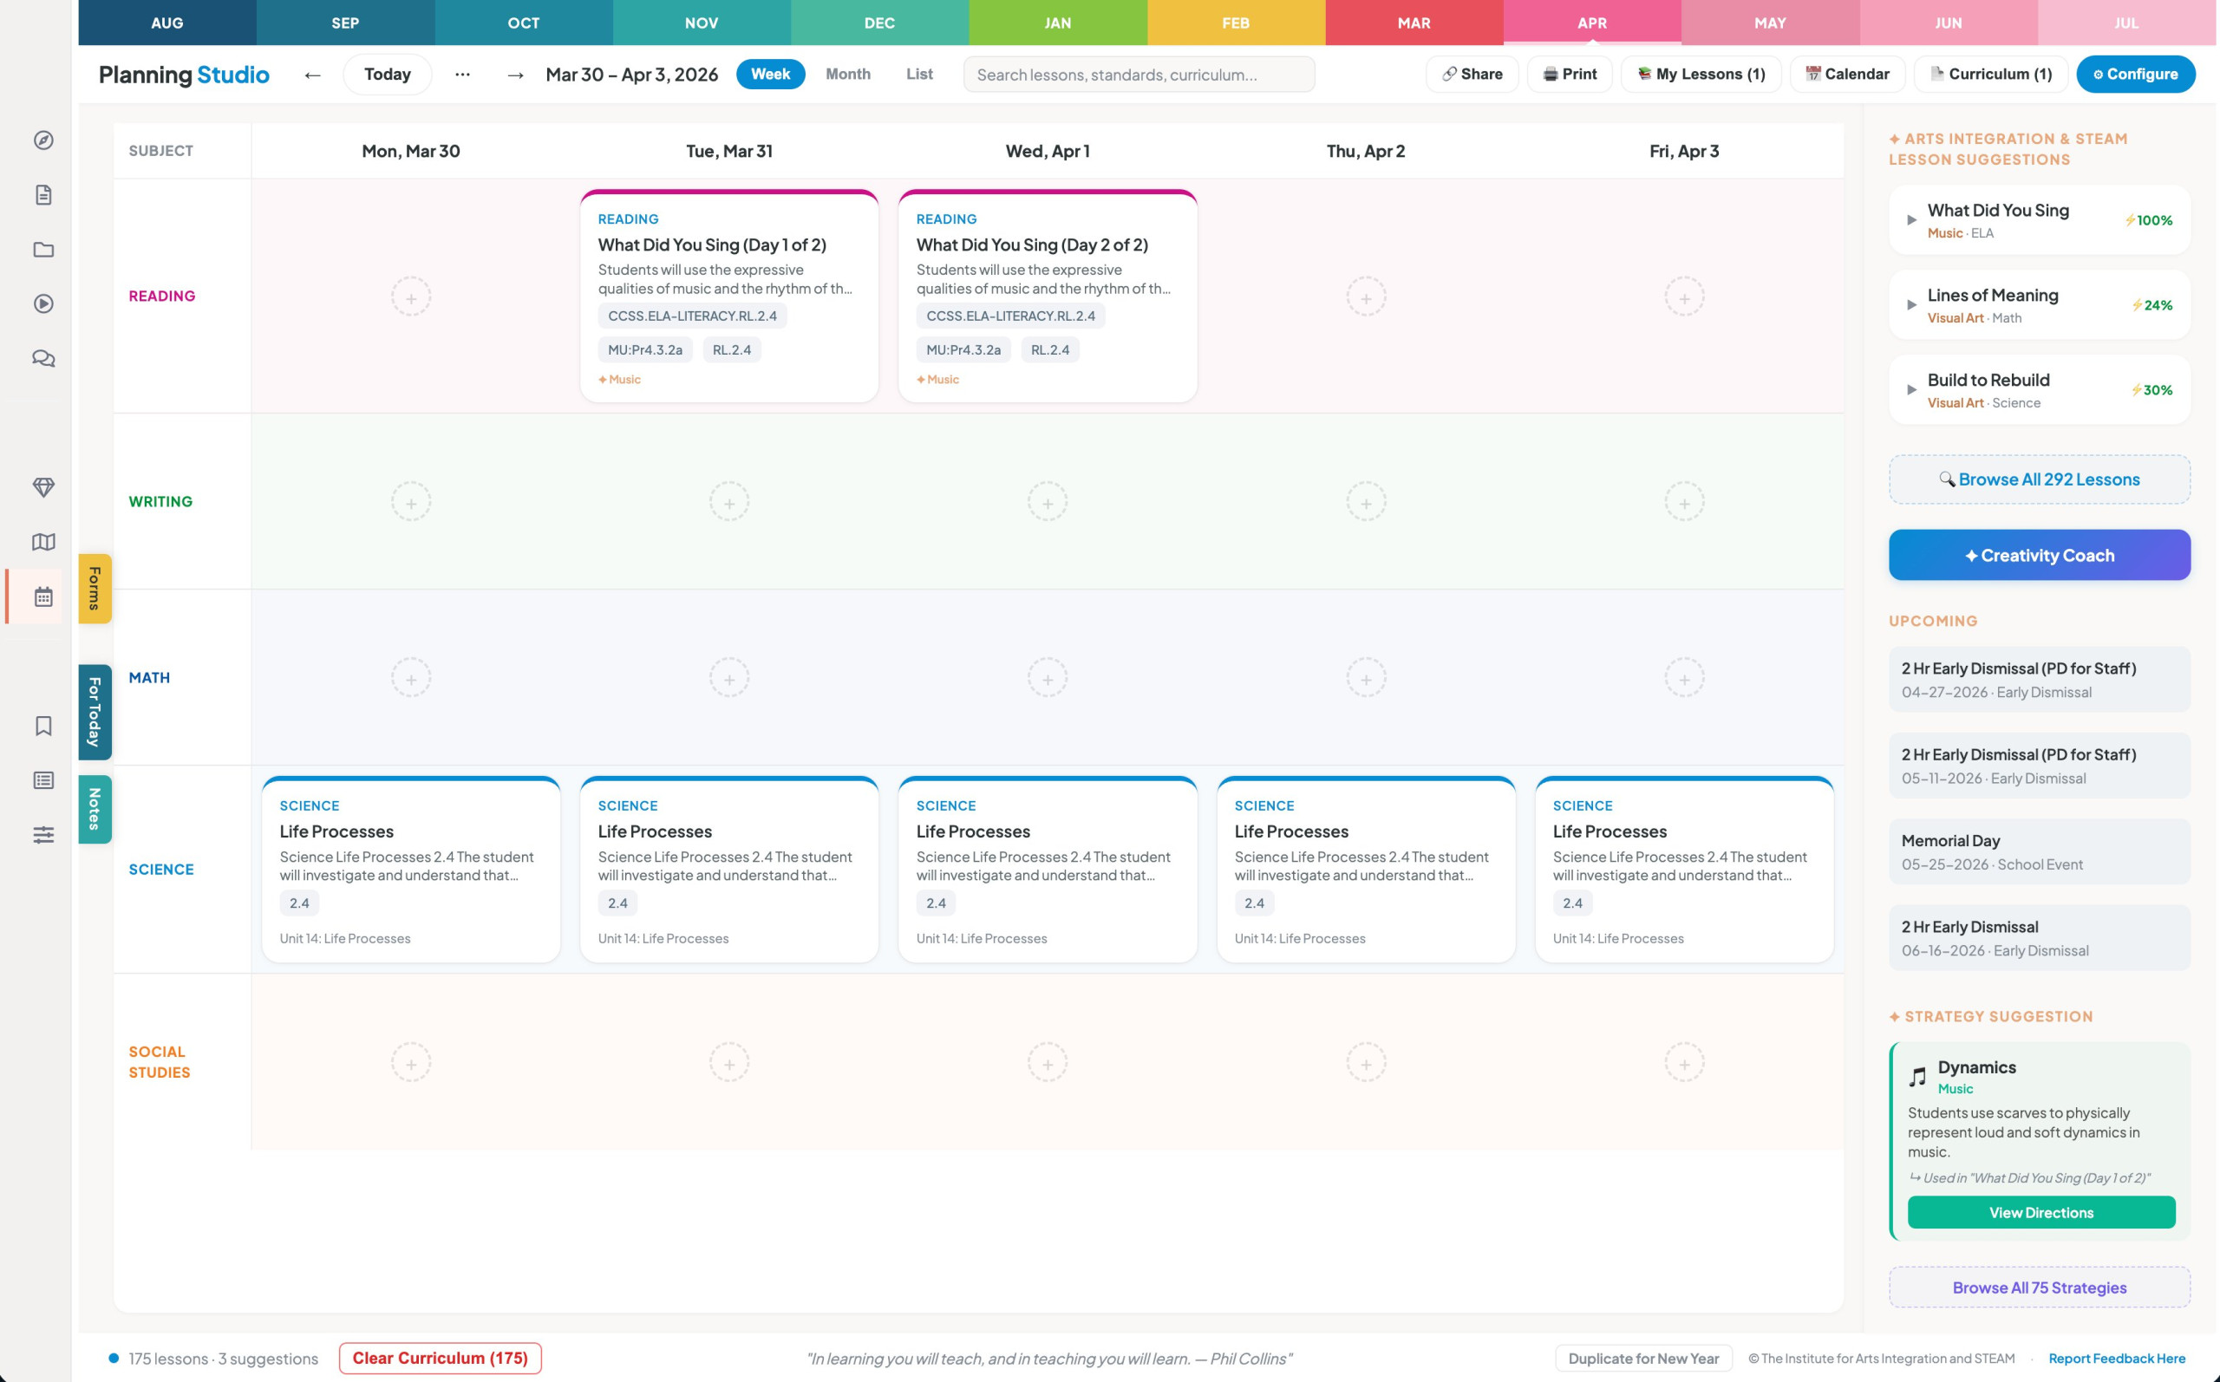The width and height of the screenshot is (2220, 1382).
Task: Expand the Build to Rebuild suggestion
Action: pyautogui.click(x=1910, y=390)
